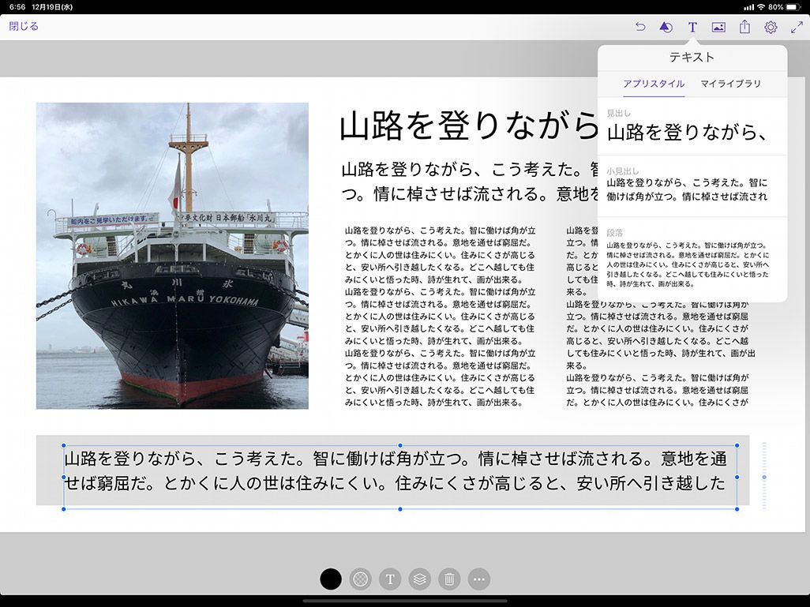The image size is (810, 607).
Task: Tap the trash delete button
Action: [x=449, y=579]
